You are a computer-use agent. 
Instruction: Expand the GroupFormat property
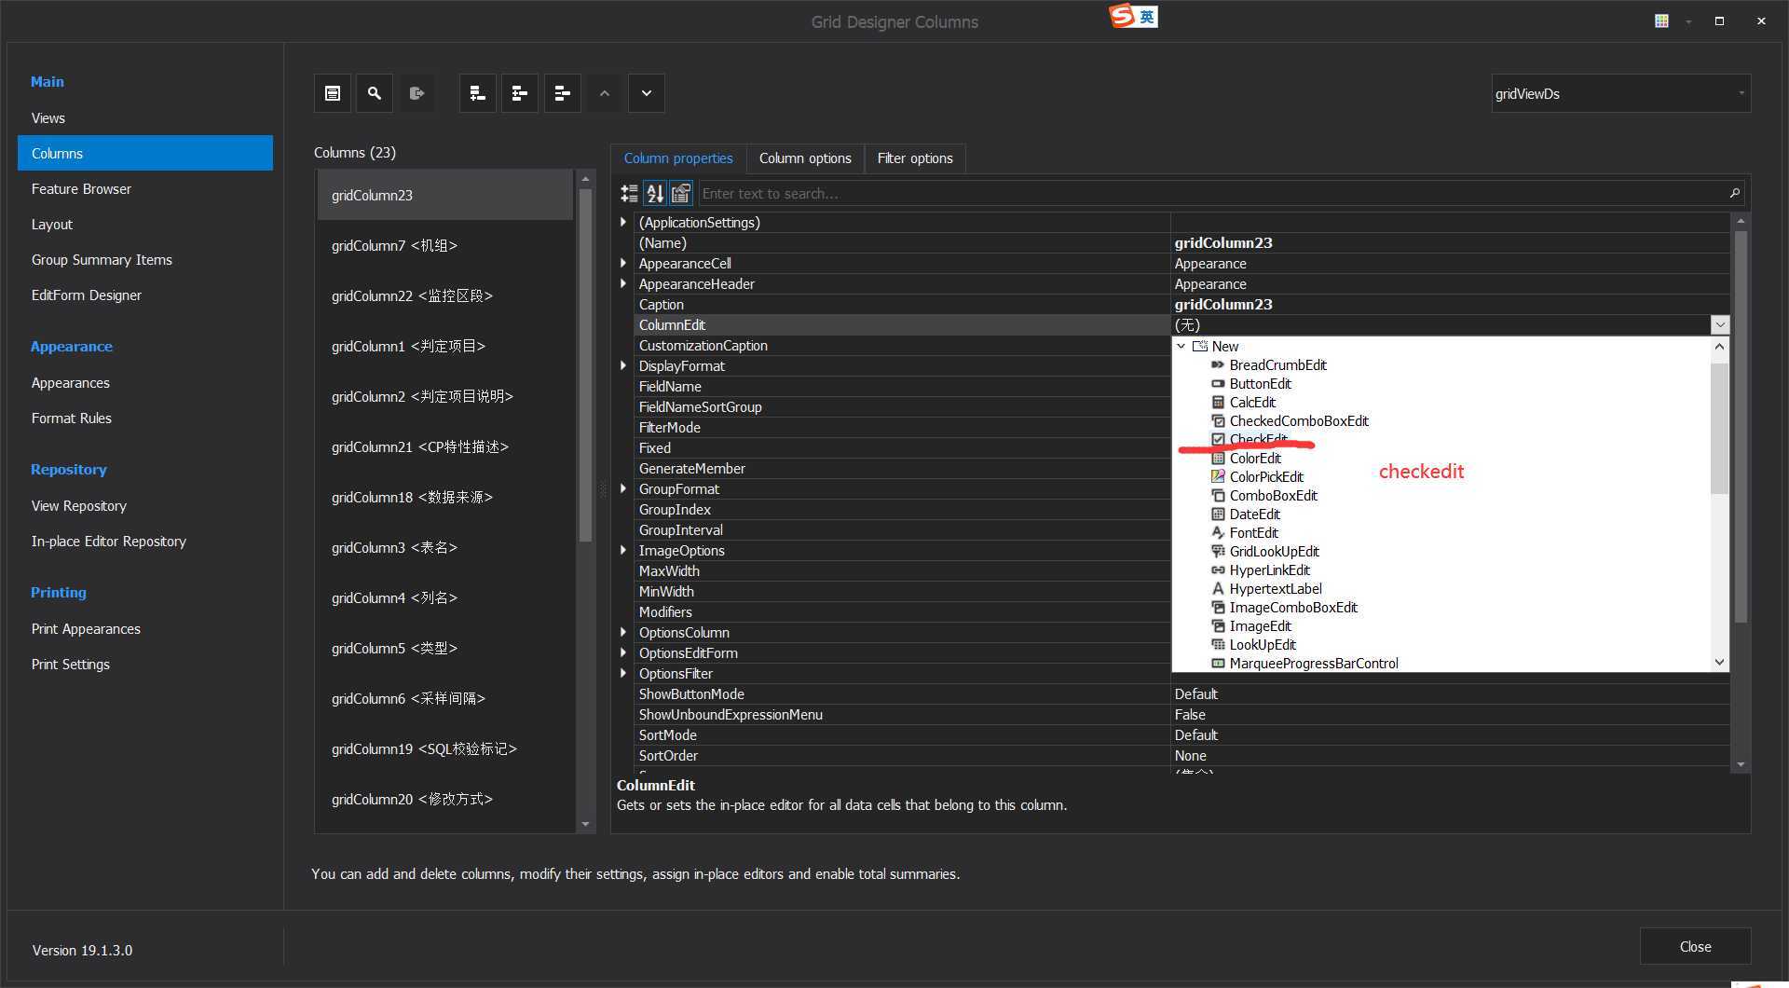[623, 488]
